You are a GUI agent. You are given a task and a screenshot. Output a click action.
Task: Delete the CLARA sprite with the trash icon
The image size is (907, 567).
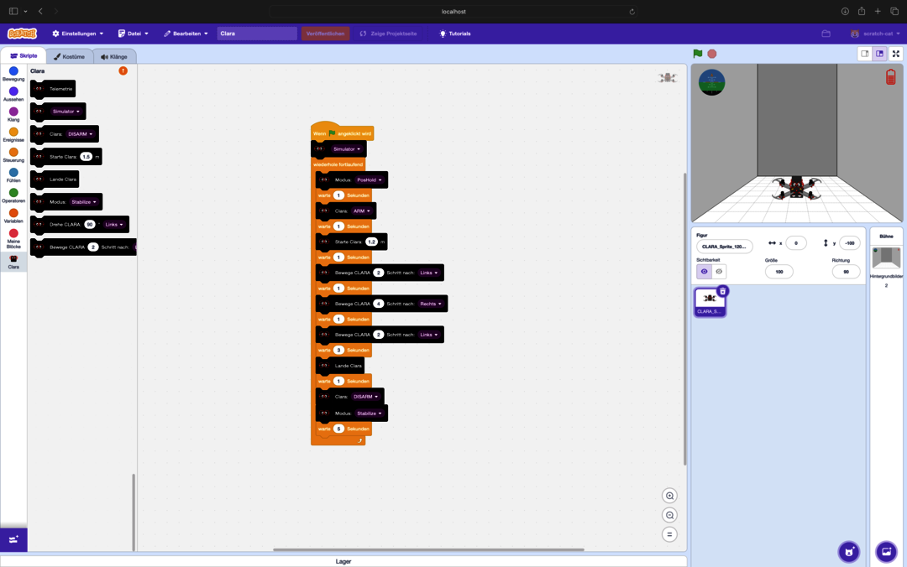click(722, 291)
